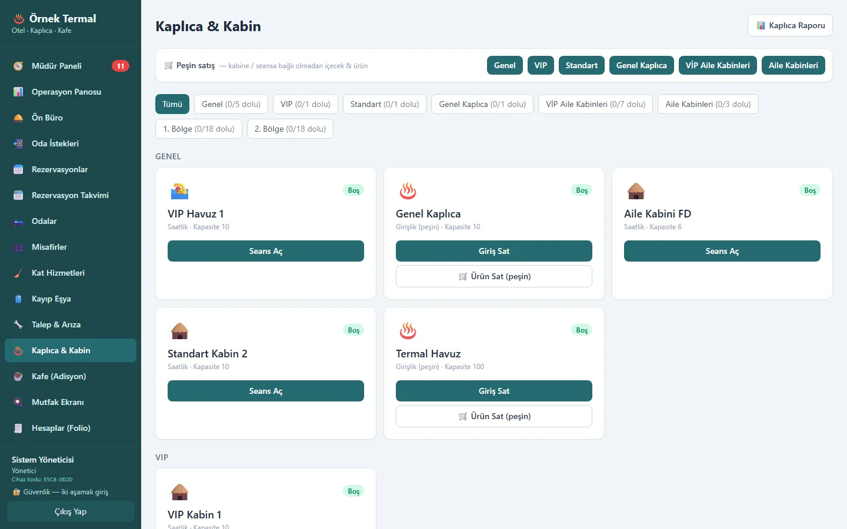Screen dimensions: 847x529
Task: Open the Kaplıca & Kabin sidebar item
Action: pos(71,350)
